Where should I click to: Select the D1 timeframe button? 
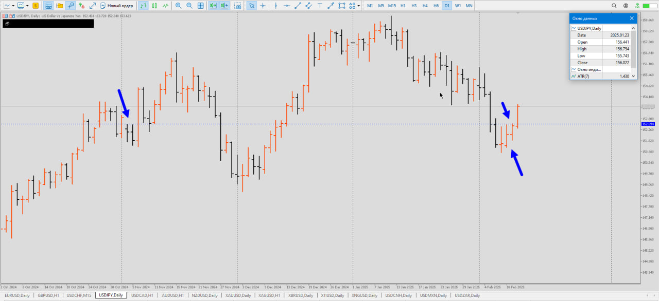point(447,6)
